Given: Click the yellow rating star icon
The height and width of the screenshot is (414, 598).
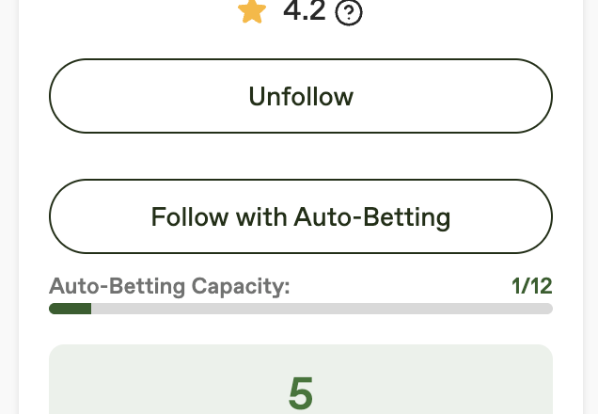Looking at the screenshot, I should coord(252,11).
